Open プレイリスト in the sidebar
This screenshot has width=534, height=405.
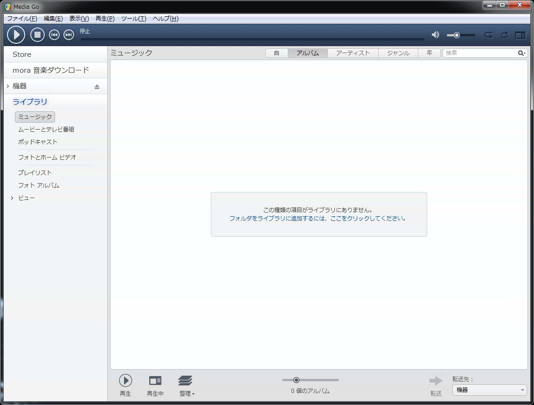(x=35, y=172)
